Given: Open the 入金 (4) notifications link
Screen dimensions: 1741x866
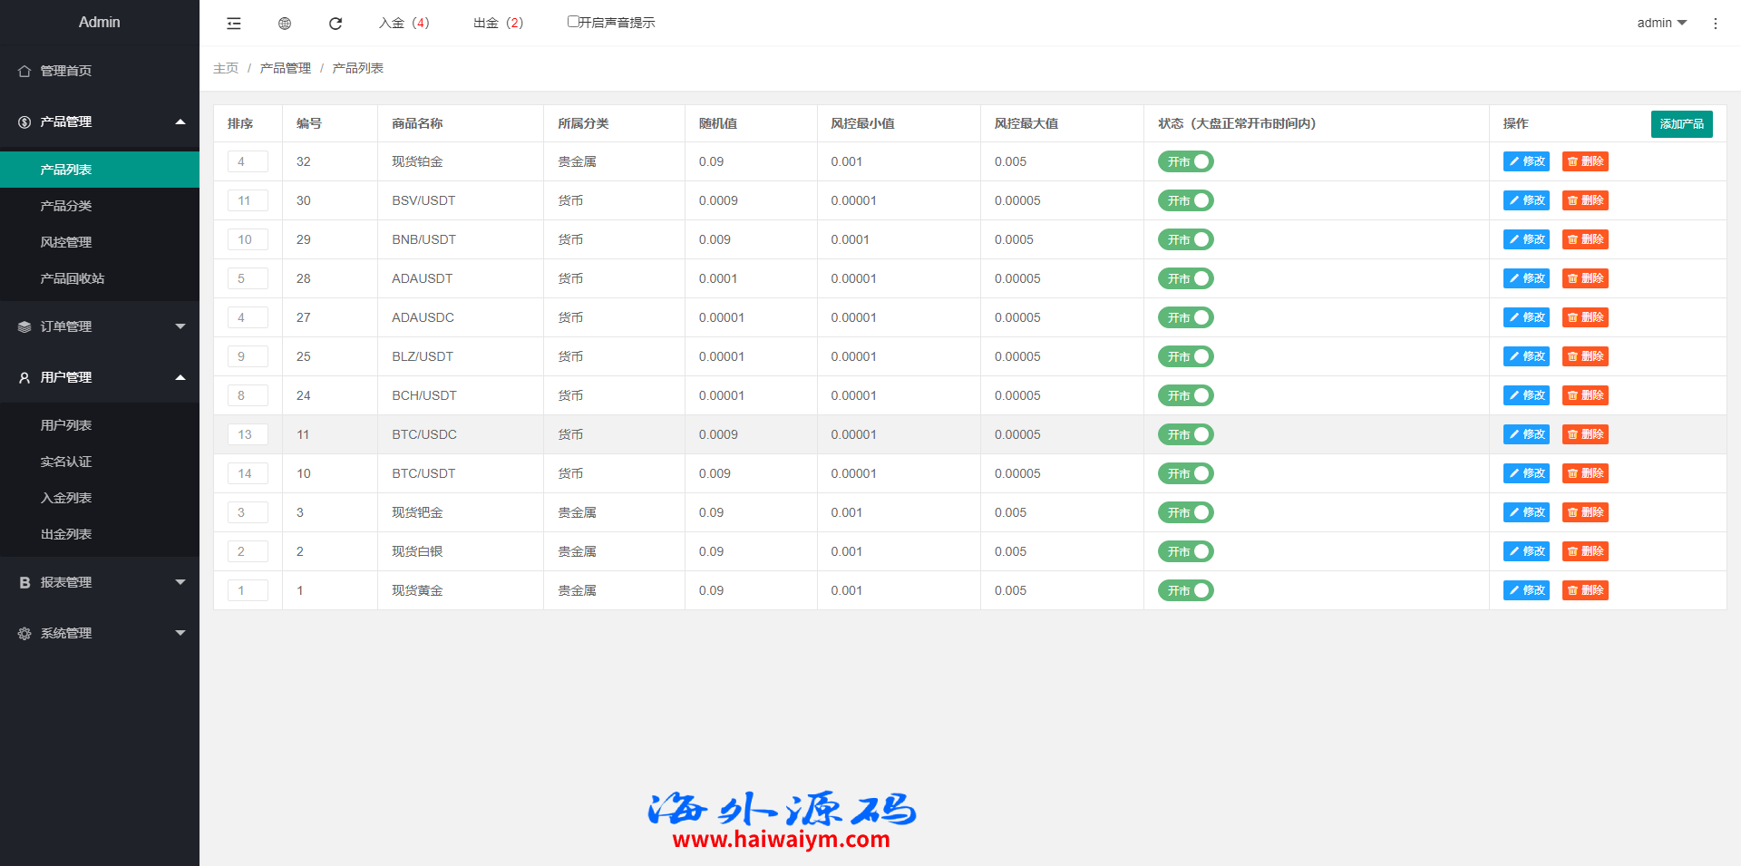Looking at the screenshot, I should tap(404, 23).
